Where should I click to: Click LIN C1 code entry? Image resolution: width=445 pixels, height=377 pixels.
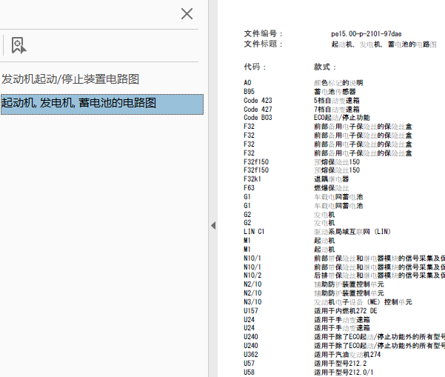(x=254, y=232)
